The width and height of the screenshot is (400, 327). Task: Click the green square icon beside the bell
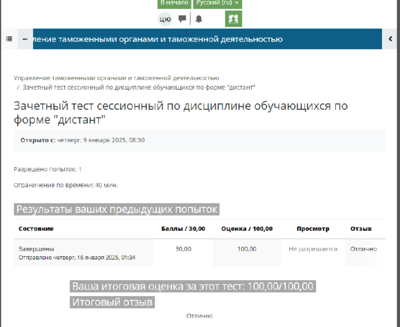click(234, 19)
